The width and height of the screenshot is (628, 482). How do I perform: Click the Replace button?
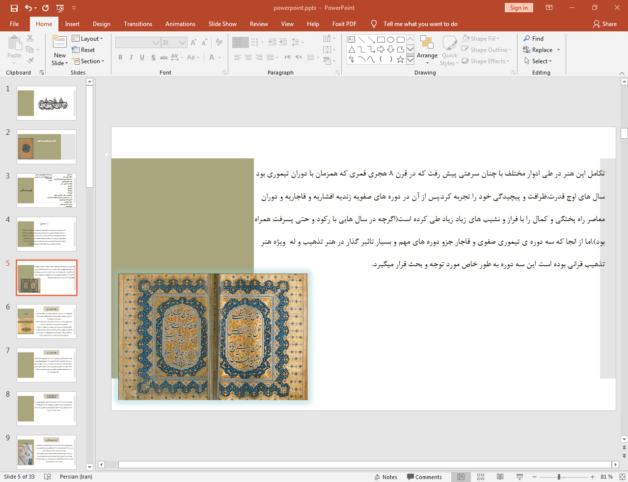coord(538,50)
